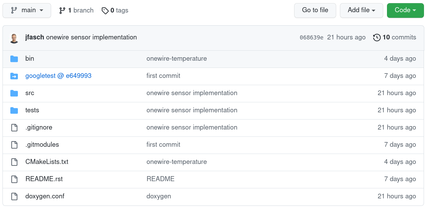Open README.rst file
Viewport: 429px width, 209px height.
(x=44, y=179)
